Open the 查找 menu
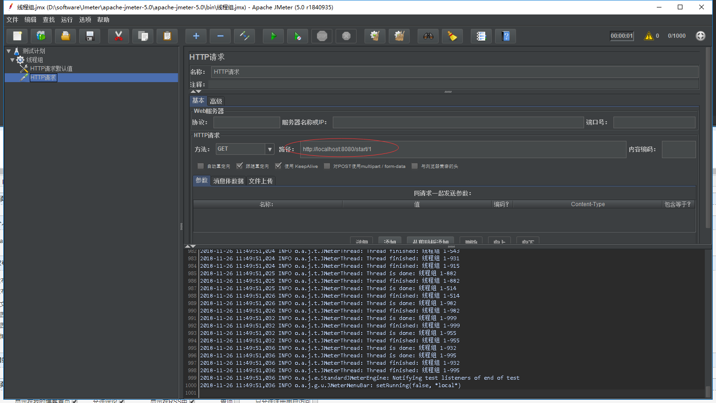Screen dimensions: 716x403 pyautogui.click(x=48, y=20)
